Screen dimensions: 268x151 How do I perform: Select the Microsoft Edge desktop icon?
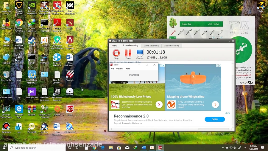point(19,112)
